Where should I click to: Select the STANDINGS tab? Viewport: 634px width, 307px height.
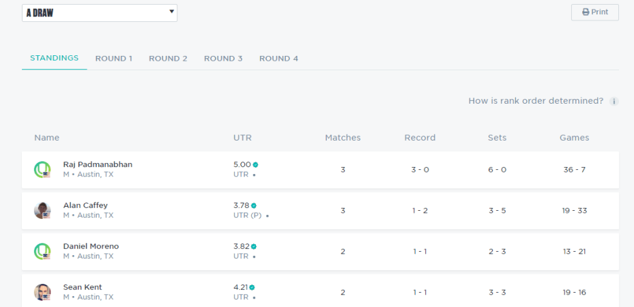pos(54,58)
